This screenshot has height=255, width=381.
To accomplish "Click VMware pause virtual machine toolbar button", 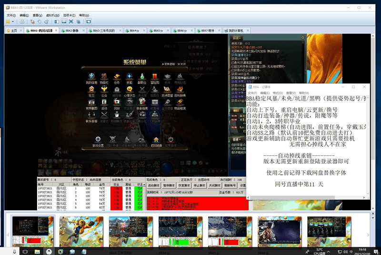I will [8, 21].
